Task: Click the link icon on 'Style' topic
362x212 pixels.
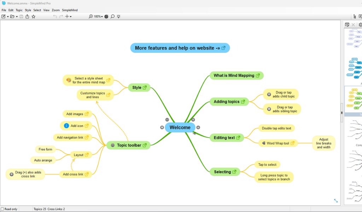Action: pos(145,87)
